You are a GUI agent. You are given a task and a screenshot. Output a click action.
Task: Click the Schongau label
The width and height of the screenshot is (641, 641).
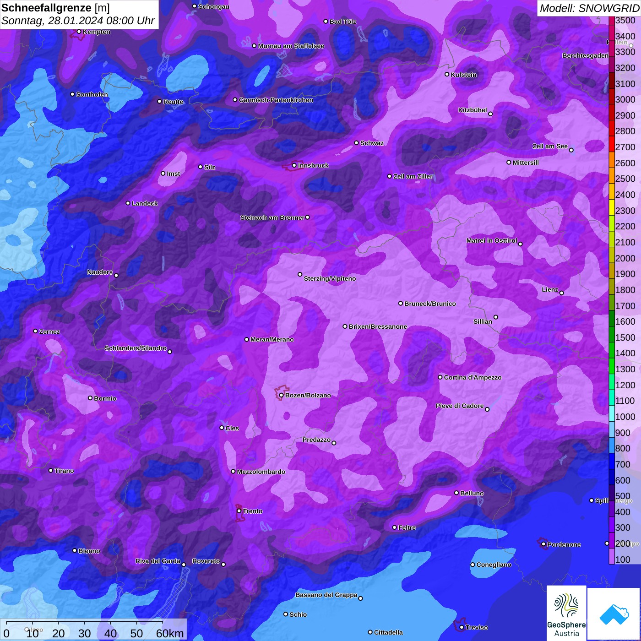pyautogui.click(x=213, y=6)
